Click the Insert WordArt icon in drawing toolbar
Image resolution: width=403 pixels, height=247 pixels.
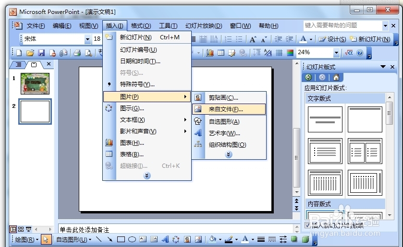(165, 239)
